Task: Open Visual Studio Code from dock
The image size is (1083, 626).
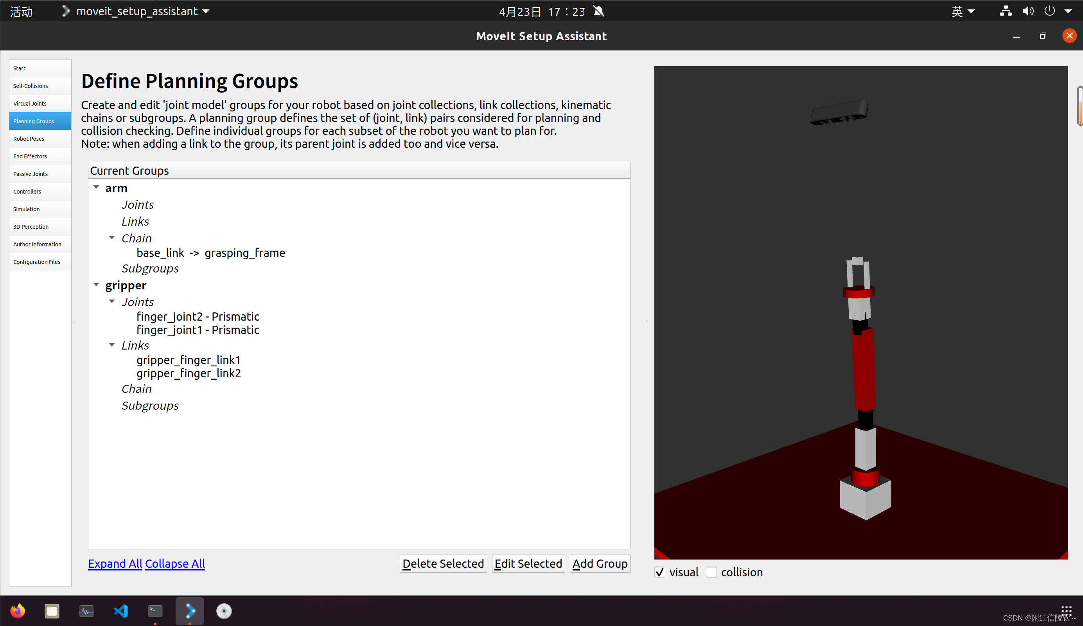Action: [121, 610]
